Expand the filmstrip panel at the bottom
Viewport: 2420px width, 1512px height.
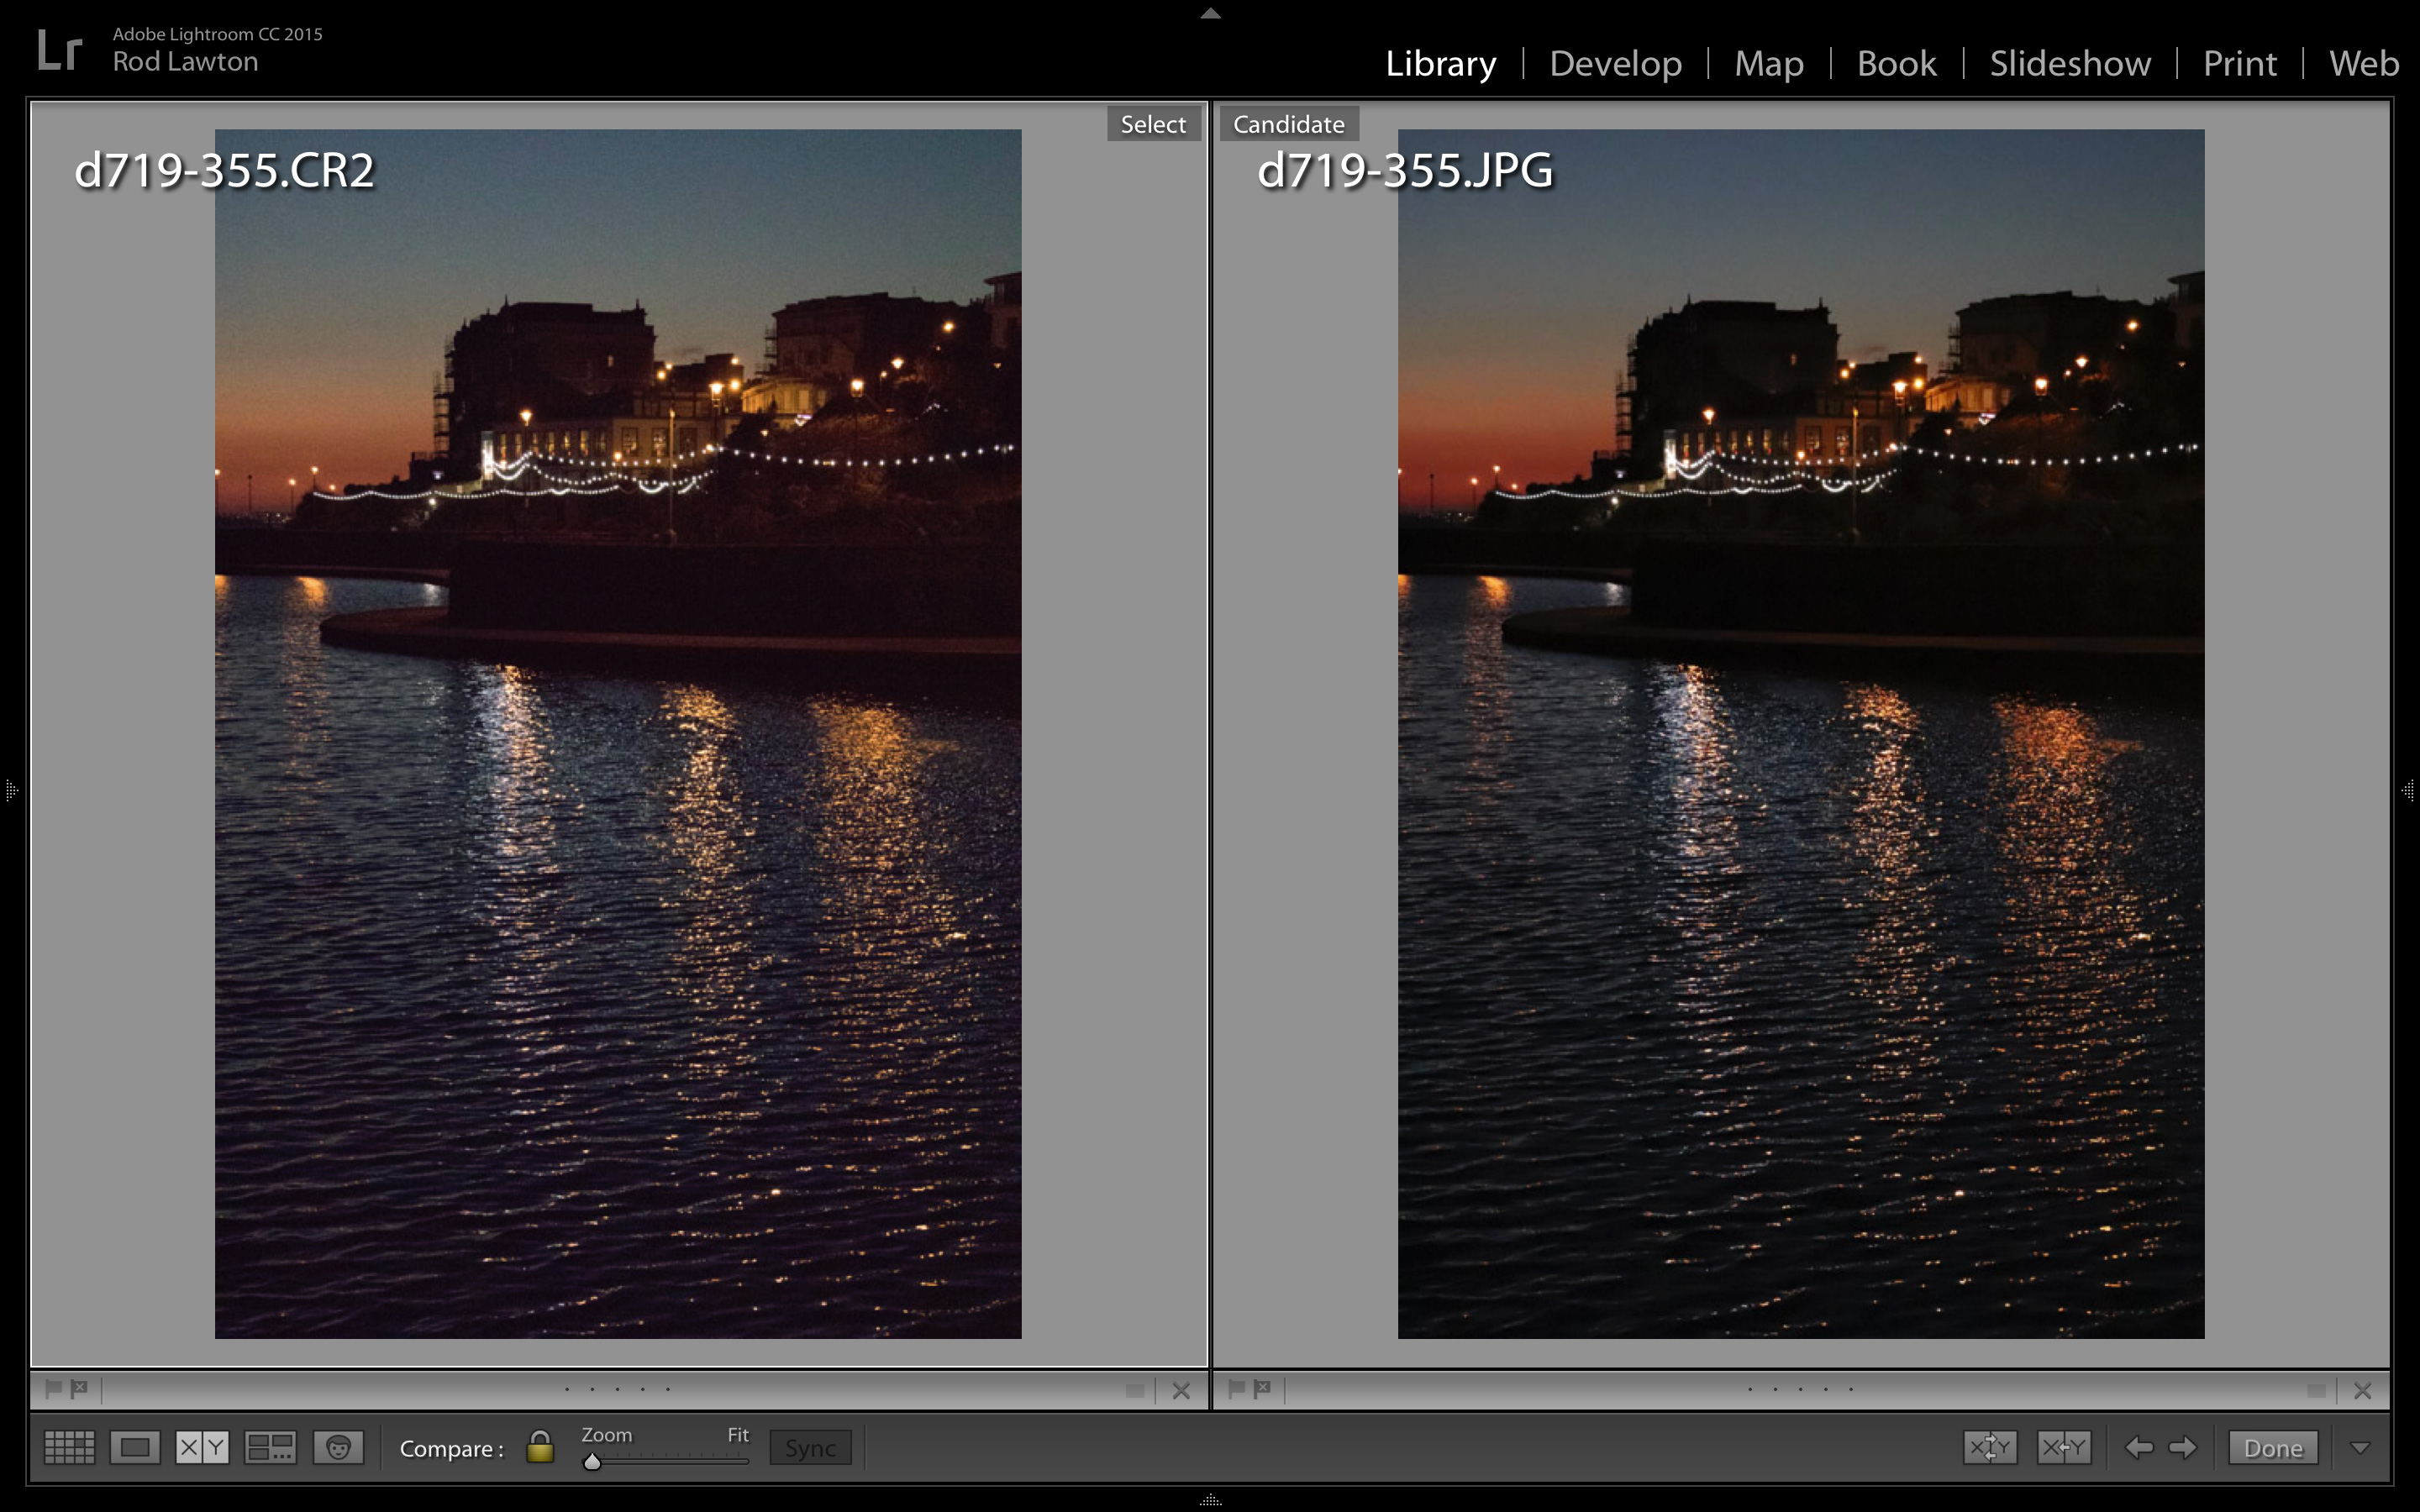1210,1499
